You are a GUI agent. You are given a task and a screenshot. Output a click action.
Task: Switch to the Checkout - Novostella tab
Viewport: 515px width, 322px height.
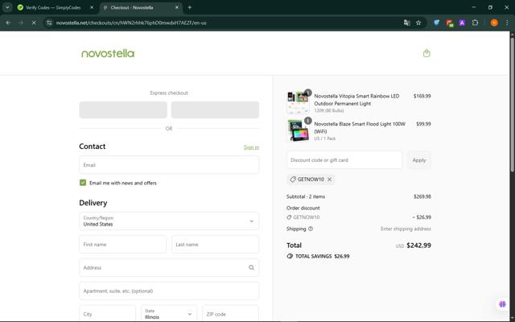142,7
